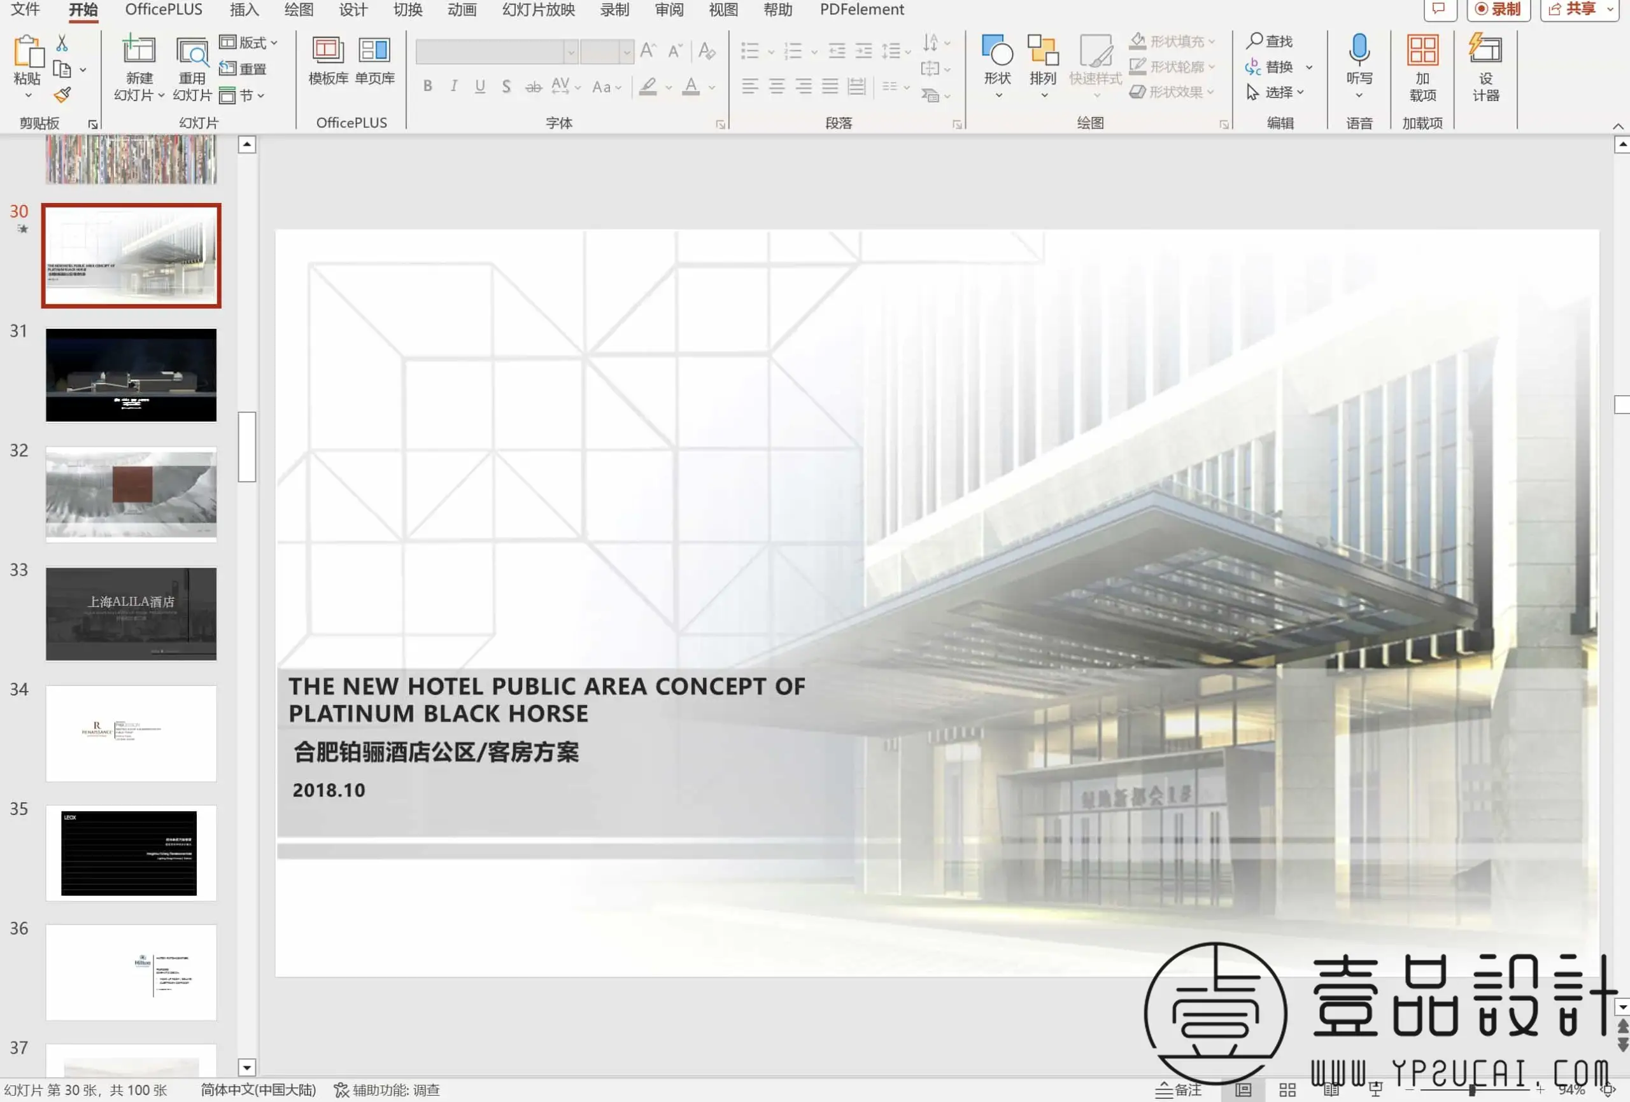This screenshot has height=1102, width=1630.
Task: Toggle Bold formatting
Action: click(427, 87)
